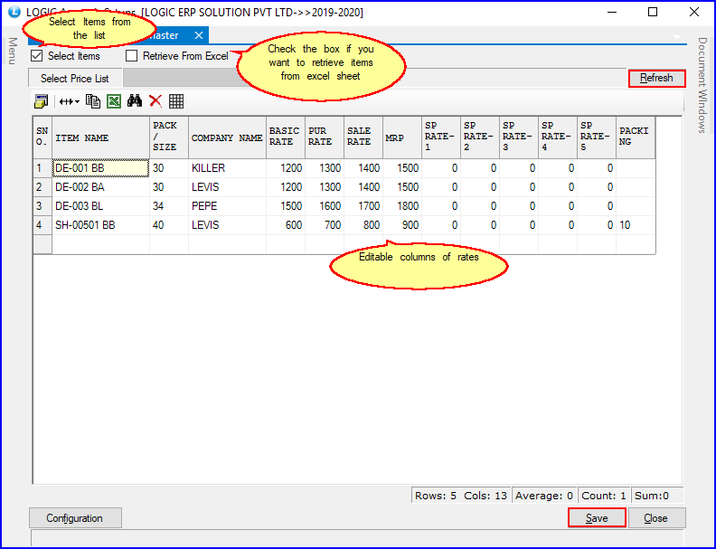The width and height of the screenshot is (716, 549).
Task: Click sale rate 1700 cell
Action: 363,206
